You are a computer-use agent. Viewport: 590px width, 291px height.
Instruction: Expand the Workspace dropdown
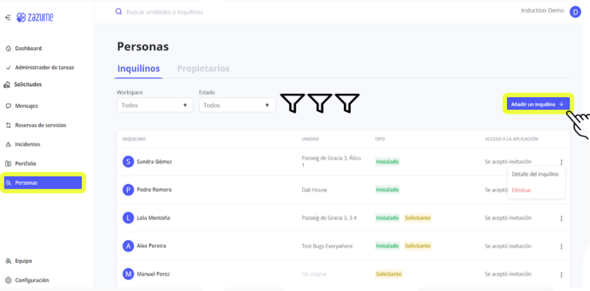[154, 105]
